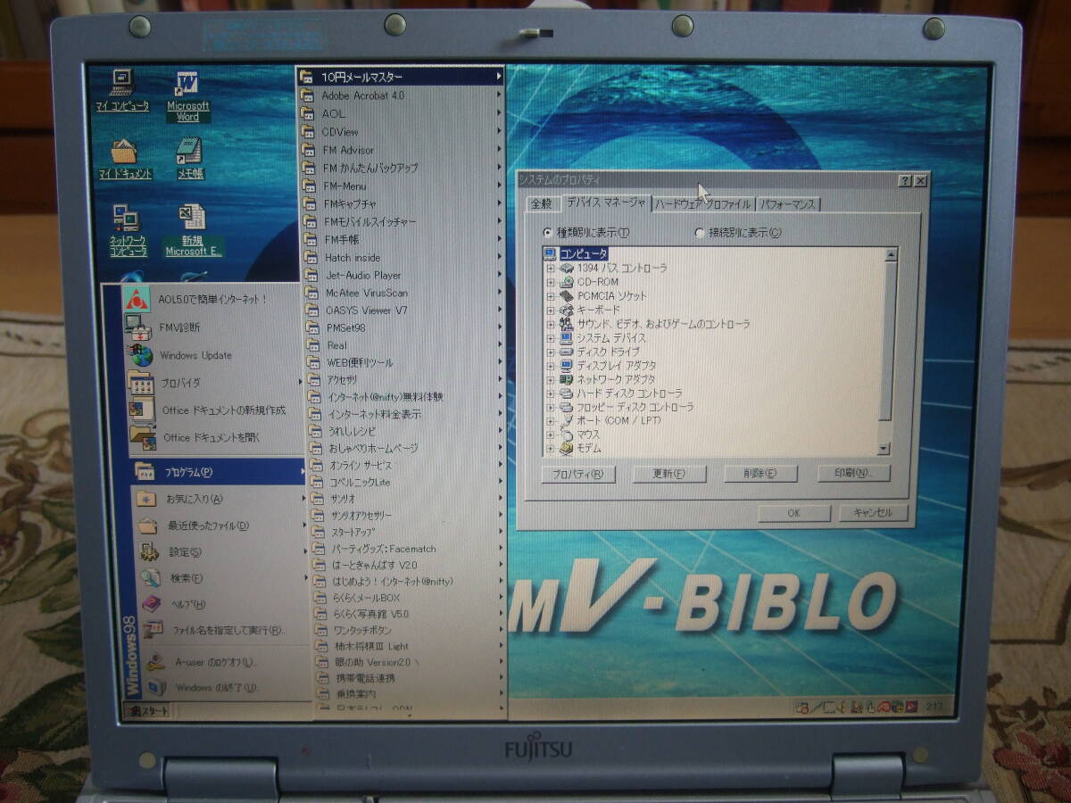The image size is (1071, 803).
Task: Open the 携帯電話連携 program folder
Action: [411, 678]
